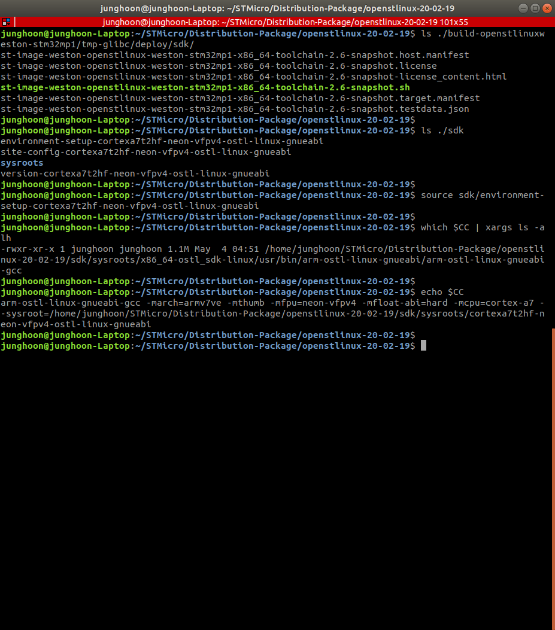Click the blue sysroots directory name
This screenshot has width=555, height=630.
click(22, 163)
